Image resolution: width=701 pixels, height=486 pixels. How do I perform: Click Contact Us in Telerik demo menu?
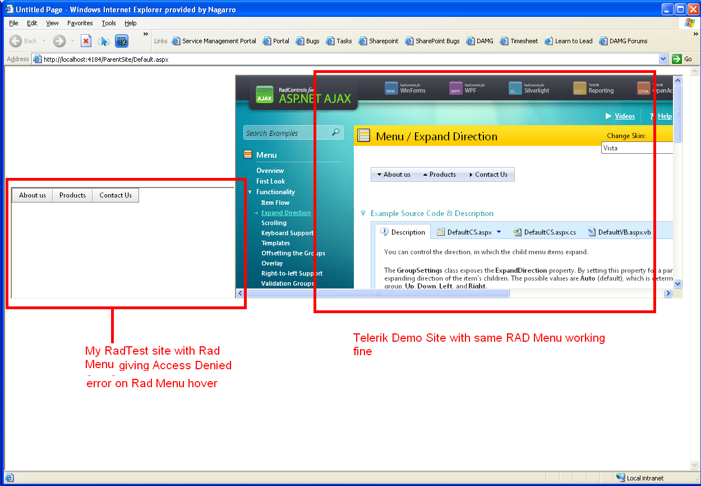coord(488,175)
